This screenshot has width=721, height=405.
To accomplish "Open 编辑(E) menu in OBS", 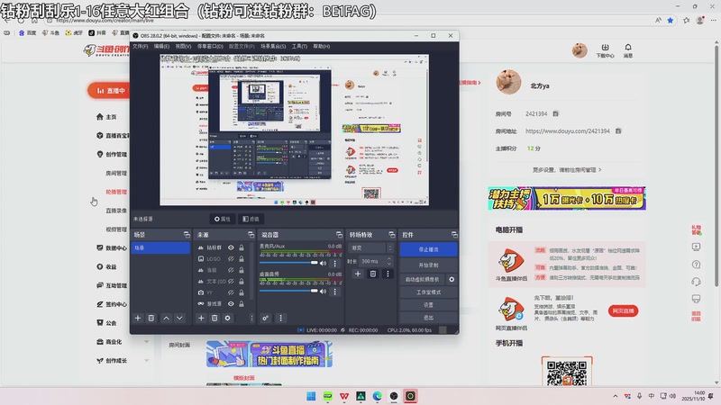I will point(161,47).
